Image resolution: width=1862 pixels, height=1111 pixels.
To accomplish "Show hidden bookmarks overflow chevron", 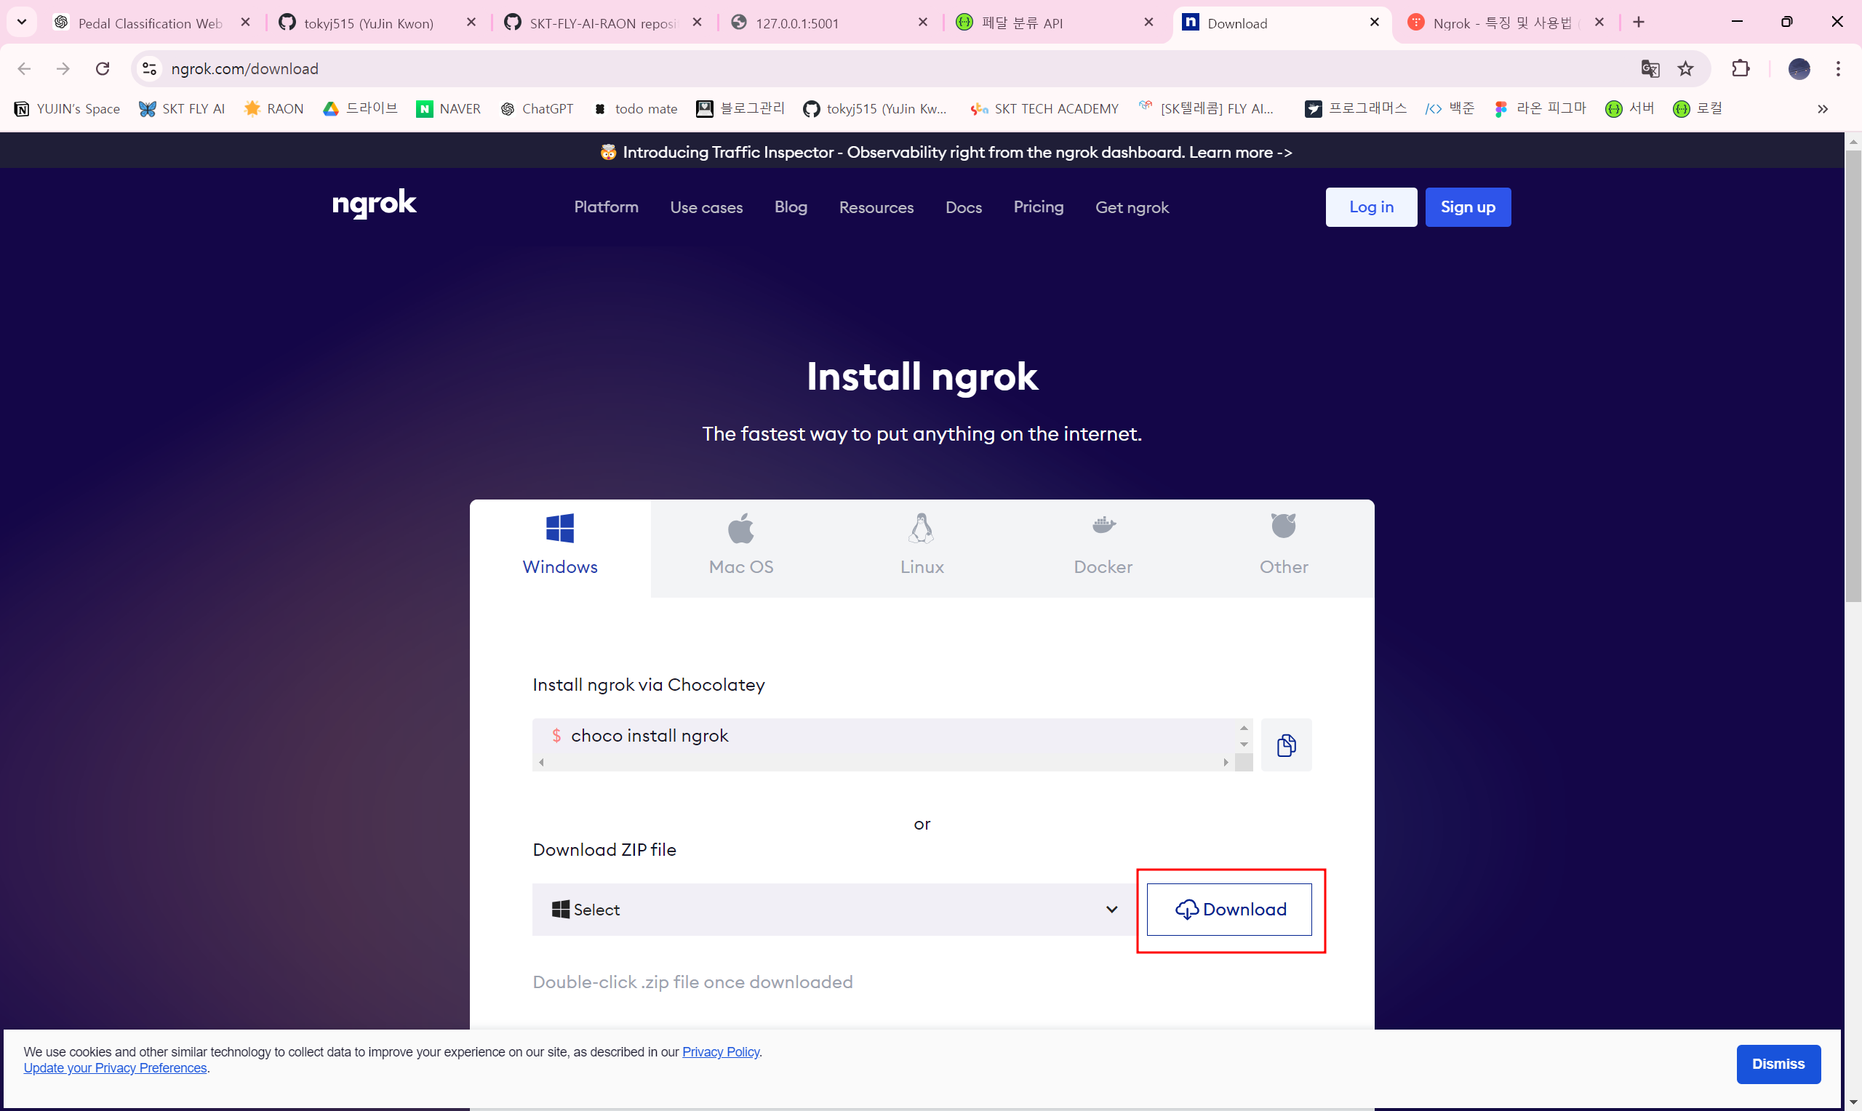I will (x=1822, y=109).
